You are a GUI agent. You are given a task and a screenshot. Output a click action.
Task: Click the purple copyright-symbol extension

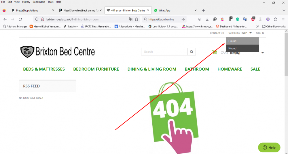[268, 19]
